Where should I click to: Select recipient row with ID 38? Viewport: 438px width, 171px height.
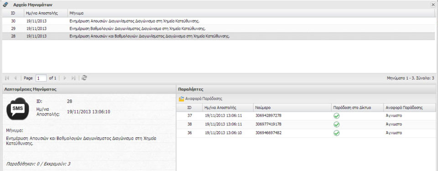tap(306, 124)
